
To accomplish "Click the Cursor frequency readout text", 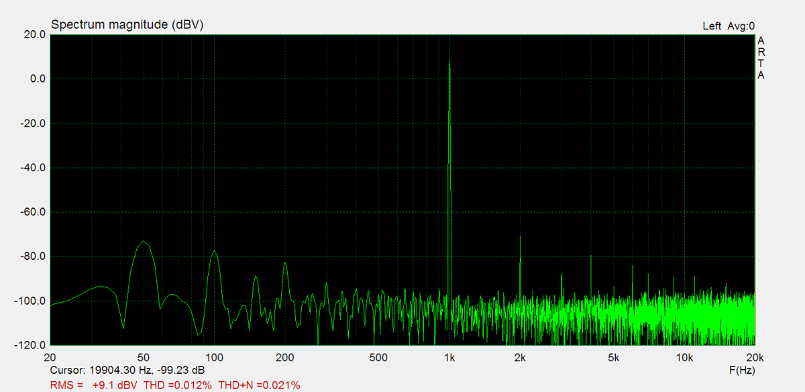I will pos(127,371).
